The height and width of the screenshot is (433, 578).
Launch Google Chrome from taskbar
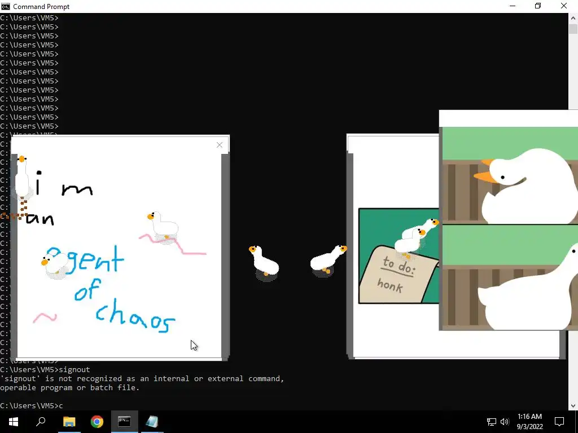[x=97, y=422]
